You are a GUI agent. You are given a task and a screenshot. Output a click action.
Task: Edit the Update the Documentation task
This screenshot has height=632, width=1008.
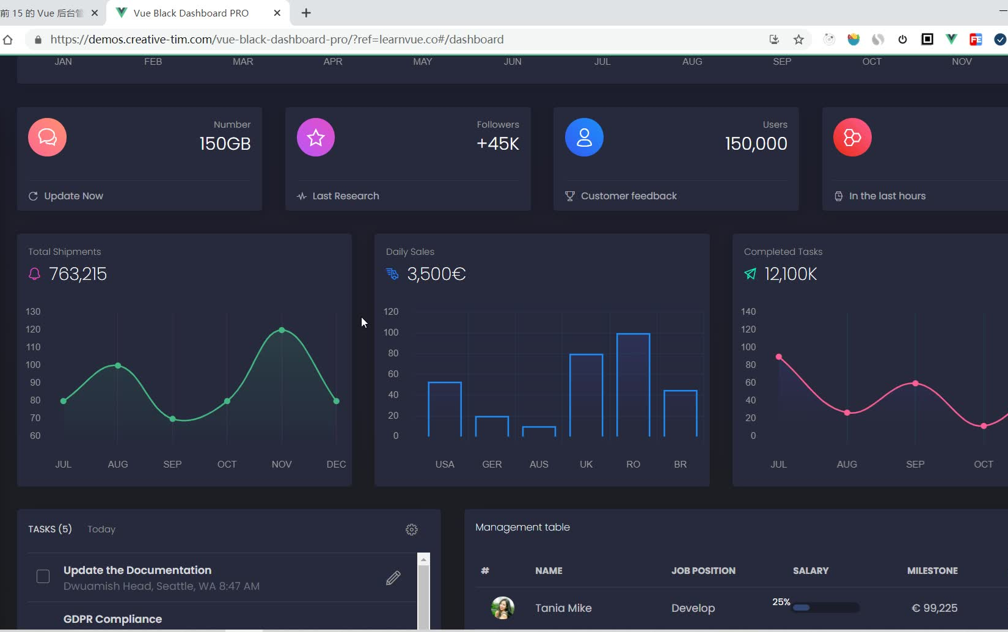click(x=393, y=578)
